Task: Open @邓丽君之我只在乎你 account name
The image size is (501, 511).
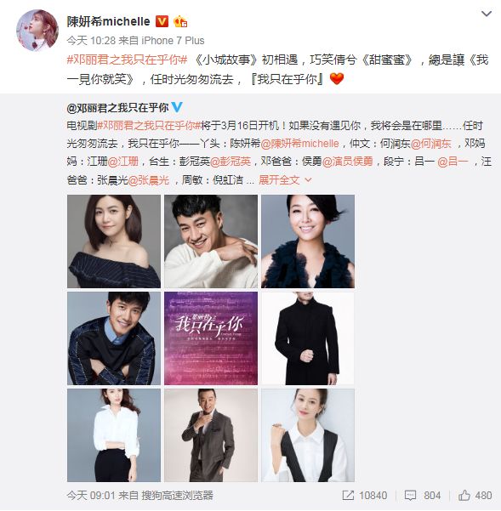Action: pyautogui.click(x=117, y=107)
